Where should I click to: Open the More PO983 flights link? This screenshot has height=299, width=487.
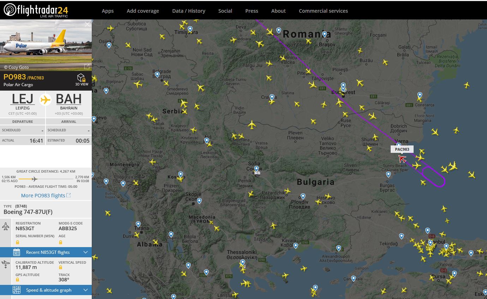tap(43, 195)
